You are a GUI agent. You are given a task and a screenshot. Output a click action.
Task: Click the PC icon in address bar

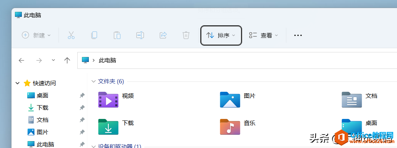coord(85,60)
